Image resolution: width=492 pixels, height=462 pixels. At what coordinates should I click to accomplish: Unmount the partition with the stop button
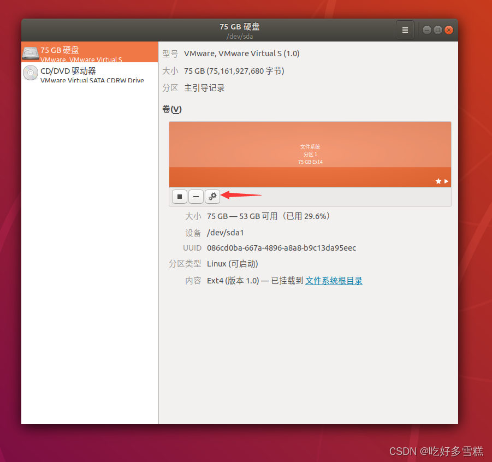coord(180,197)
